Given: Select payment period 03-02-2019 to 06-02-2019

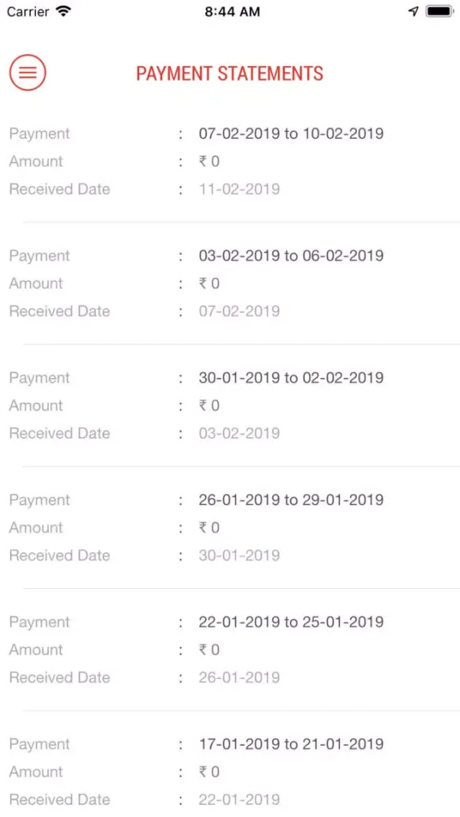Looking at the screenshot, I should 291,255.
